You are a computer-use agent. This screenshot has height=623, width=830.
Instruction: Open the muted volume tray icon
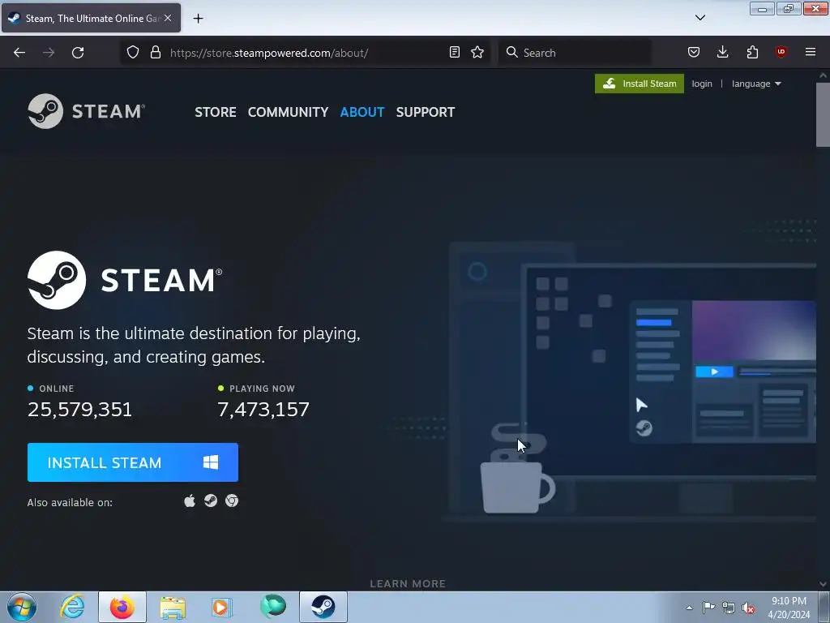(x=748, y=608)
